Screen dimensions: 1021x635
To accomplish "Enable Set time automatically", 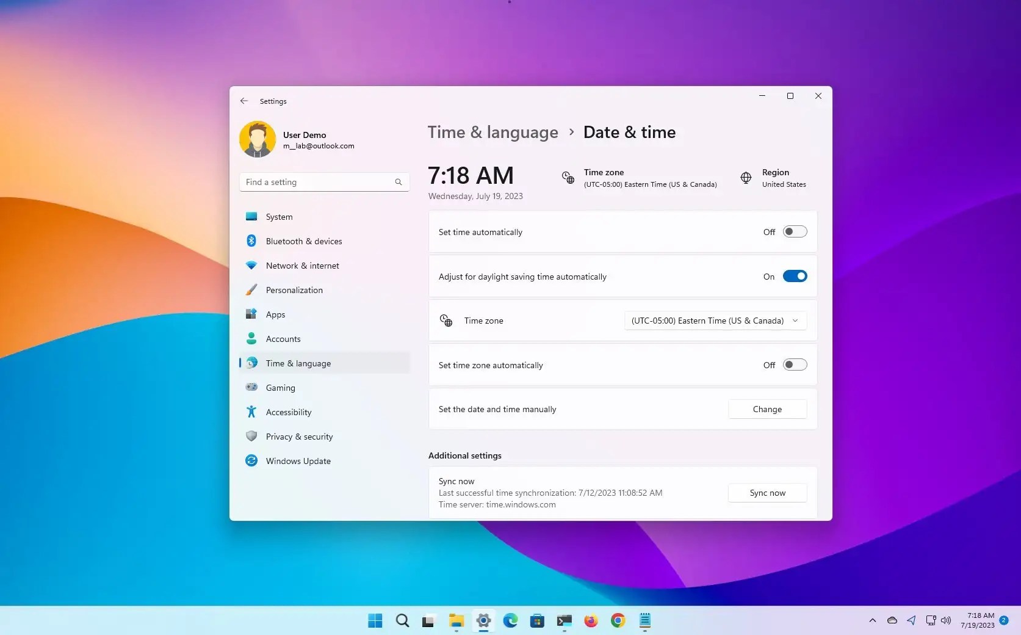I will point(794,231).
